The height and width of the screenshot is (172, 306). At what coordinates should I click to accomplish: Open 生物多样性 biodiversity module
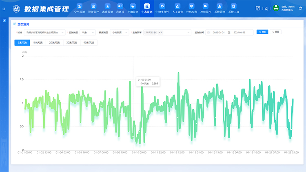(x=162, y=8)
